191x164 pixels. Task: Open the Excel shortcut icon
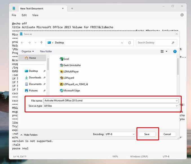pos(61,59)
